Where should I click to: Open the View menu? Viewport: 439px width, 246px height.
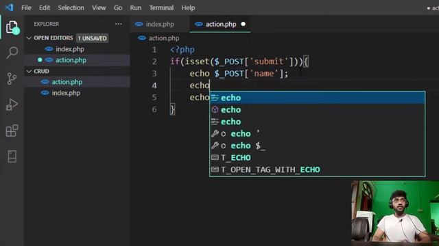[99, 8]
